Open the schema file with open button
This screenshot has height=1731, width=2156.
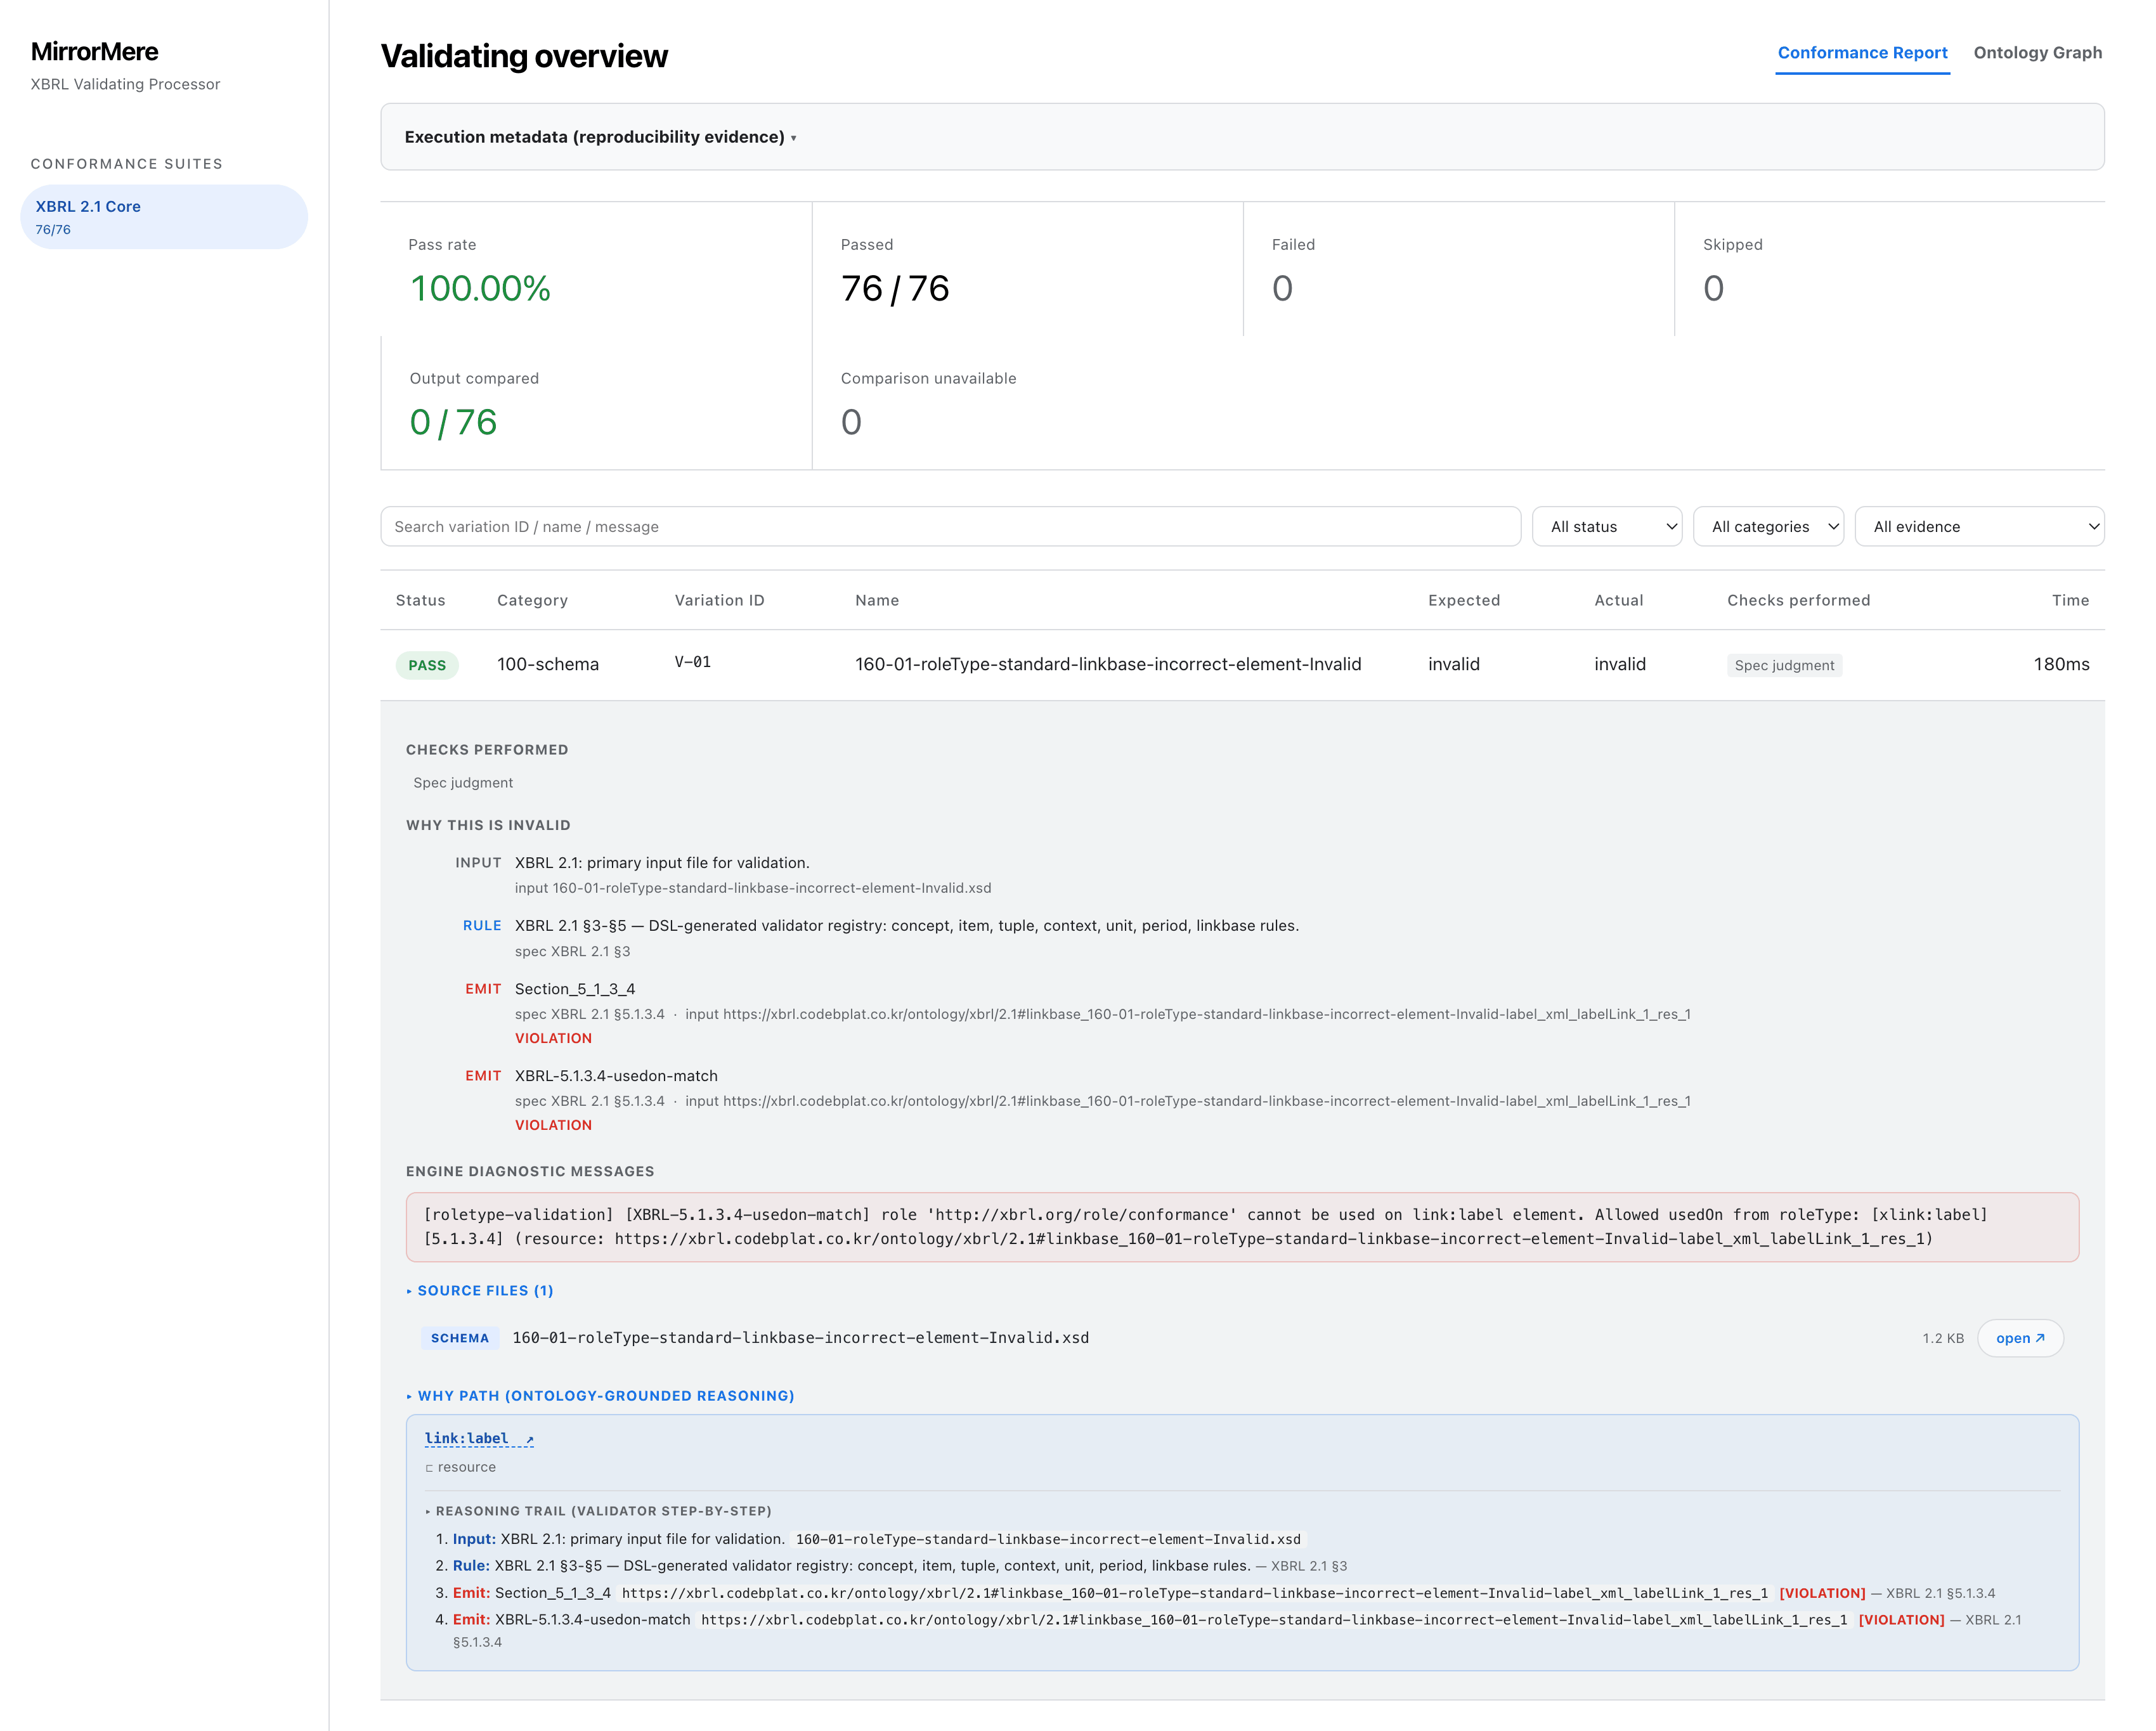pos(2020,1338)
